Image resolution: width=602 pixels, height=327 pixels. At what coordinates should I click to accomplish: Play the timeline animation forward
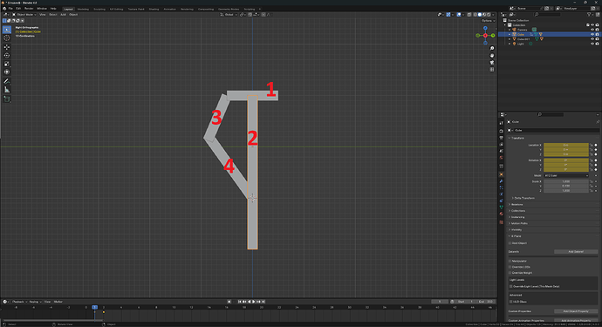pyautogui.click(x=254, y=302)
